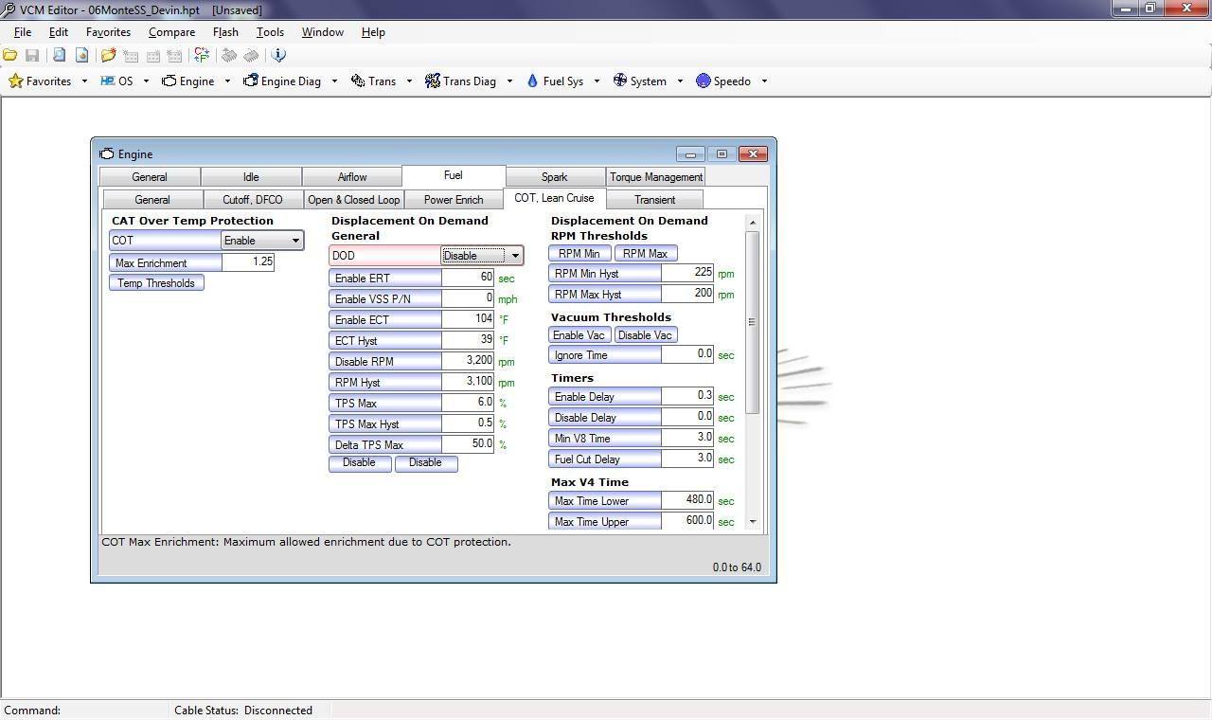Click the Min V8 Time label button

click(605, 439)
